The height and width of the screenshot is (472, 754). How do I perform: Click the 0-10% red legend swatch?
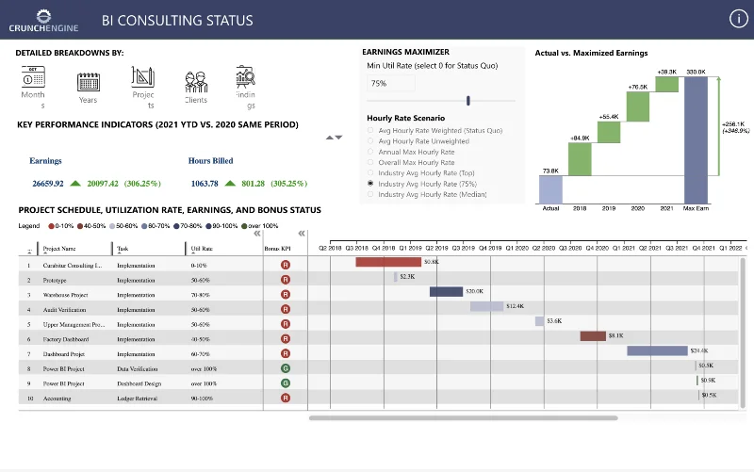tap(52, 226)
